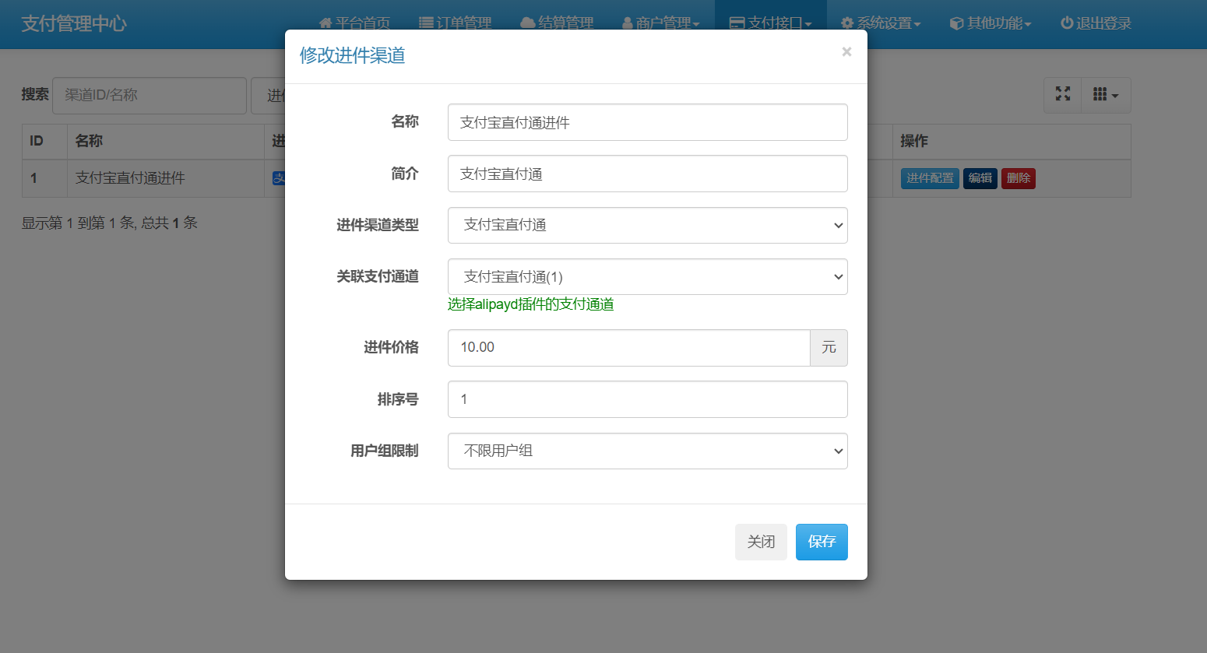Open the table columns grid dropdown

tap(1106, 94)
